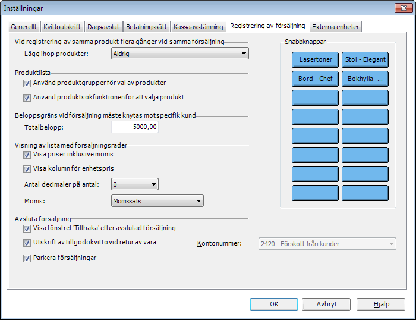Switch to Externa enheter tab
416x320 pixels.
[335, 27]
